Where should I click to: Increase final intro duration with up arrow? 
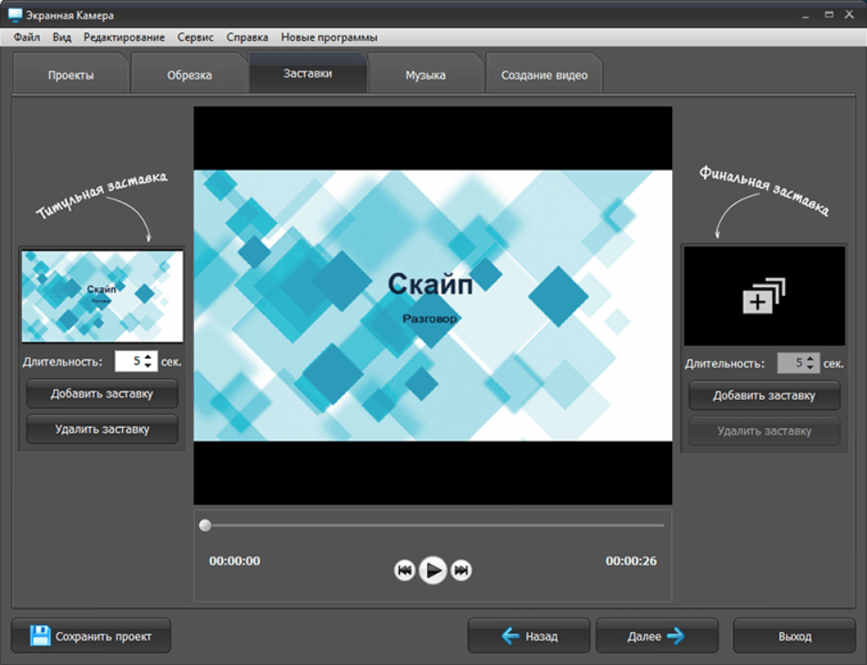coord(810,358)
